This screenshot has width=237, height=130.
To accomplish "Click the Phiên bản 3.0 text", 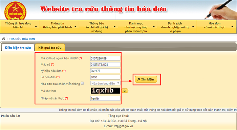I will 10,116.
